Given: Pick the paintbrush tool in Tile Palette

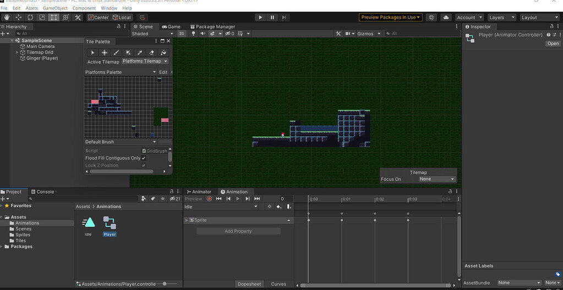Looking at the screenshot, I should [116, 53].
